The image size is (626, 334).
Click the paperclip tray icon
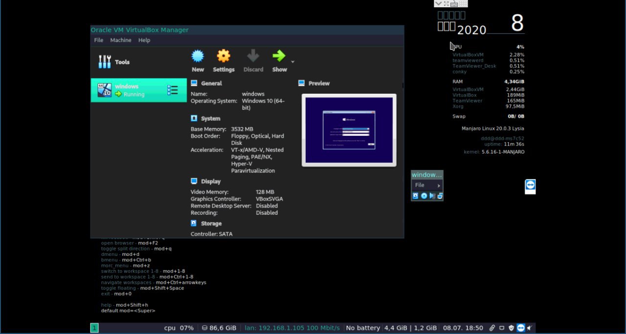pyautogui.click(x=492, y=328)
